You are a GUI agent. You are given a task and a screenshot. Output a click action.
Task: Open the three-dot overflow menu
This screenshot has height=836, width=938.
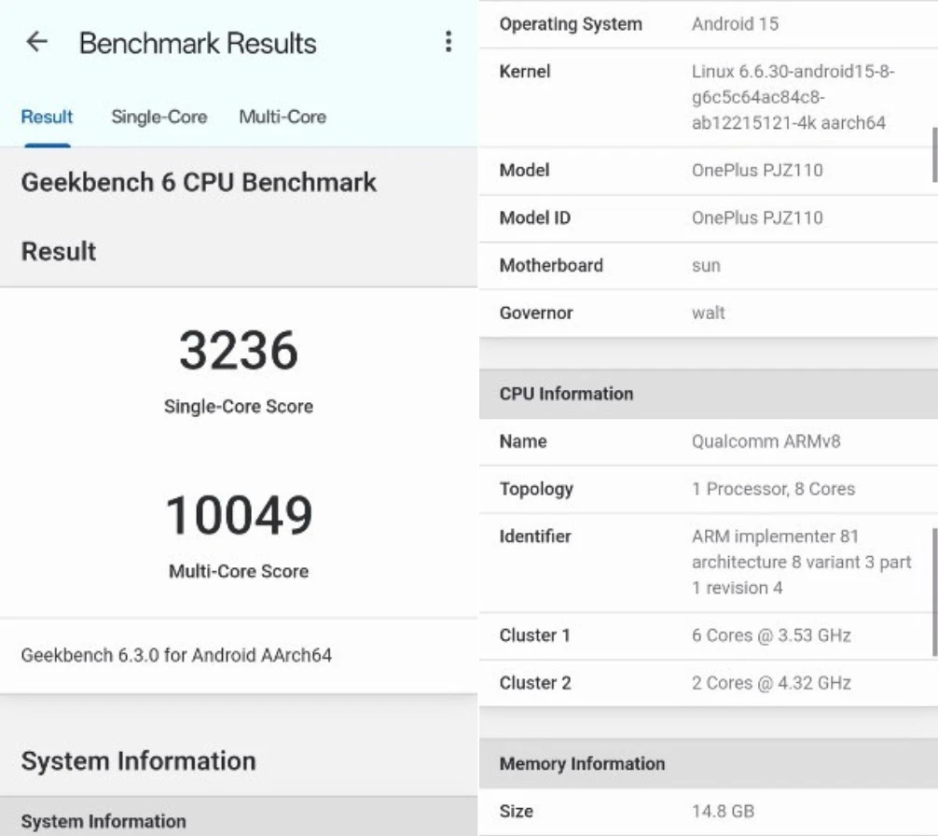(x=448, y=41)
